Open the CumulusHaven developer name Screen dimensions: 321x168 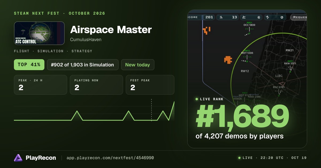86,40
